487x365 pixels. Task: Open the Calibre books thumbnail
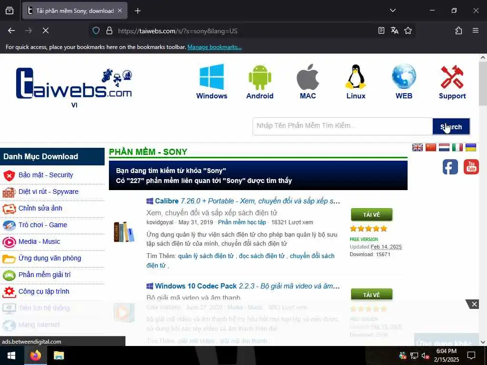(x=124, y=231)
